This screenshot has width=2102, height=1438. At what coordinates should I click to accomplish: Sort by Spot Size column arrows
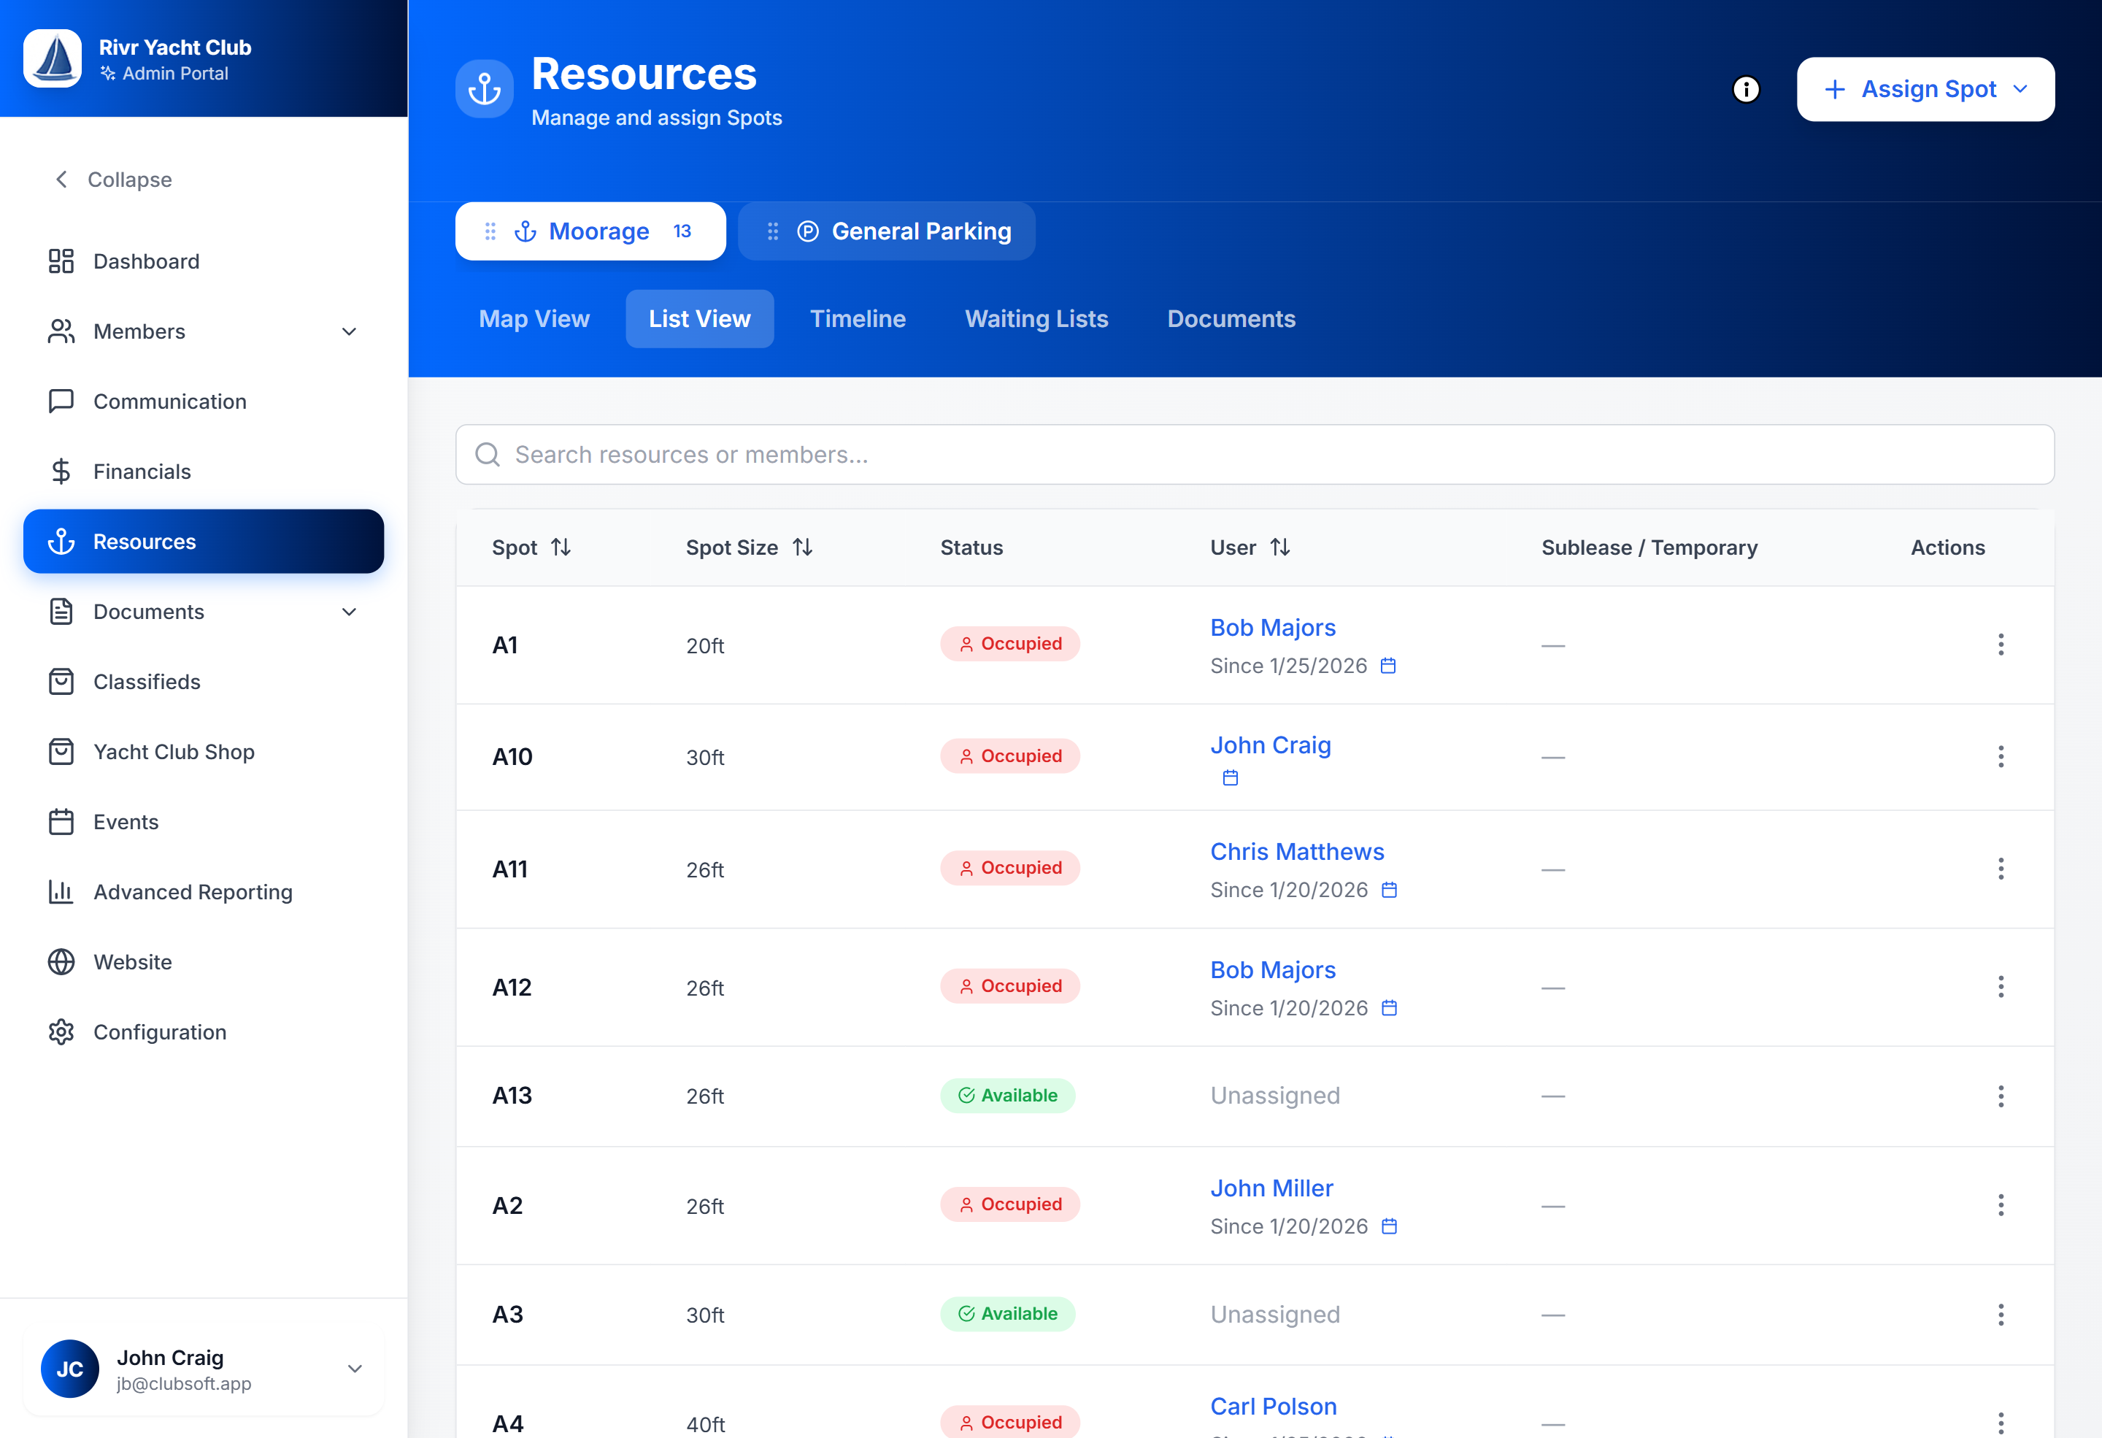pyautogui.click(x=802, y=547)
